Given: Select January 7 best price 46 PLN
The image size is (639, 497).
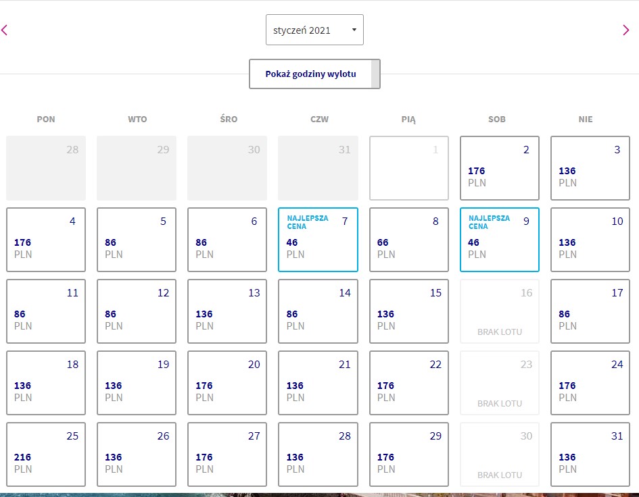Looking at the screenshot, I should 318,240.
